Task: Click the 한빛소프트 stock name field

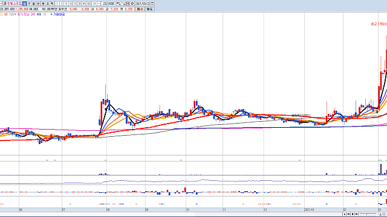Action: click(14, 4)
